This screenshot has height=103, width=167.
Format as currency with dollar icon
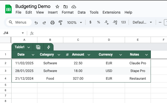tap(90, 22)
